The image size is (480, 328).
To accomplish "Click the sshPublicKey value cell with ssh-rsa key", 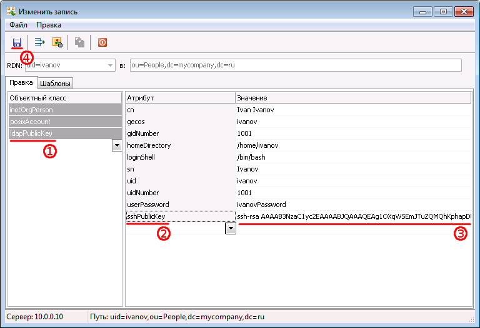I will click(353, 216).
